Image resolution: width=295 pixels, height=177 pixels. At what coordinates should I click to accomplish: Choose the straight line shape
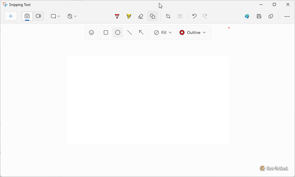point(130,32)
